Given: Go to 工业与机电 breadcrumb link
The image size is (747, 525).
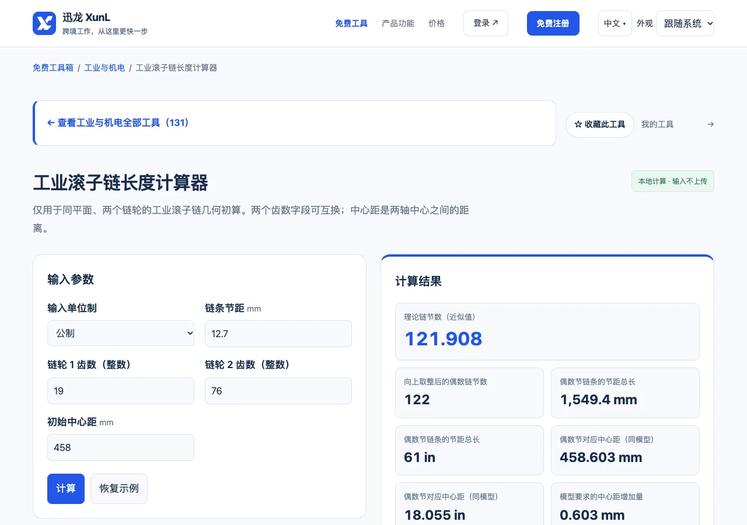Looking at the screenshot, I should click(x=104, y=68).
